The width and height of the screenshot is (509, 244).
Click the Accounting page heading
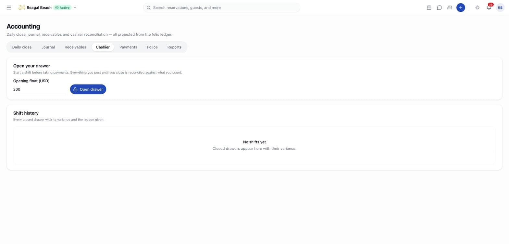point(23,27)
